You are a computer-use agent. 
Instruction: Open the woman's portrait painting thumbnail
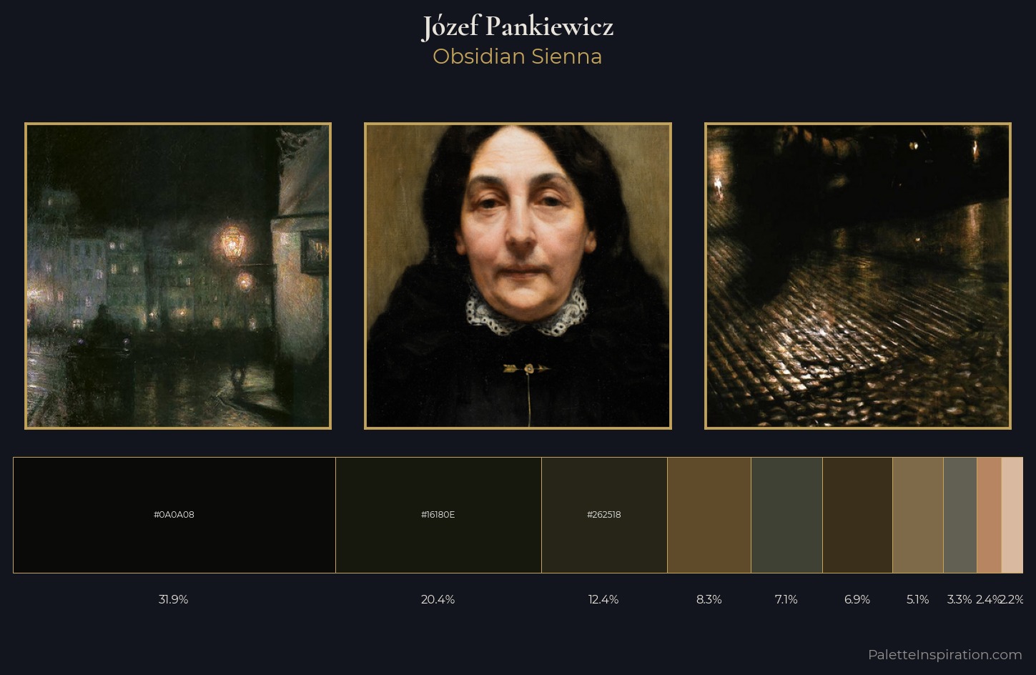coord(518,276)
